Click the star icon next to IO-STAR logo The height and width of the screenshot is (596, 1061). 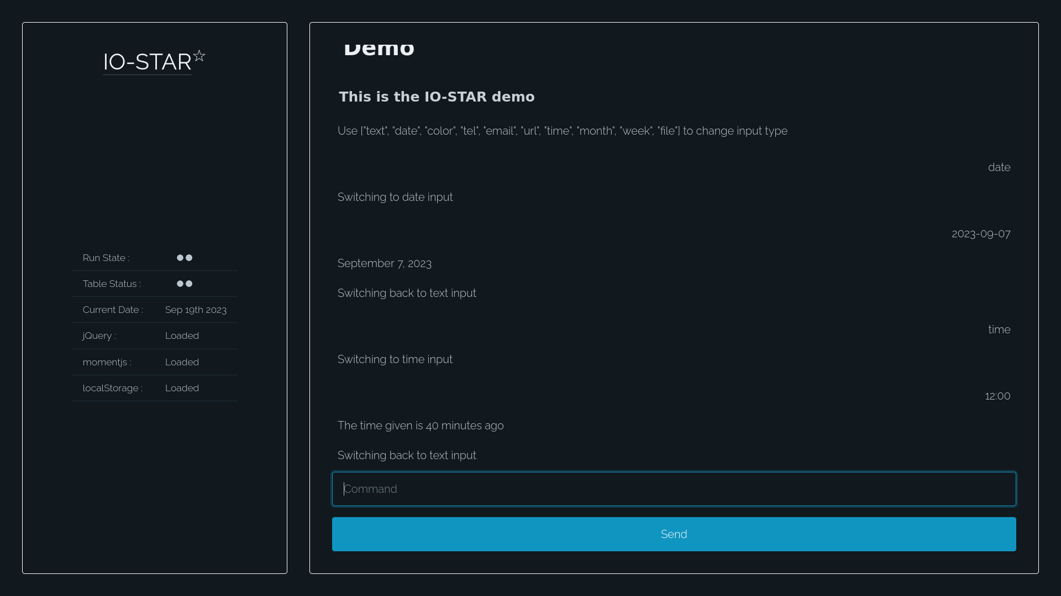tap(199, 56)
